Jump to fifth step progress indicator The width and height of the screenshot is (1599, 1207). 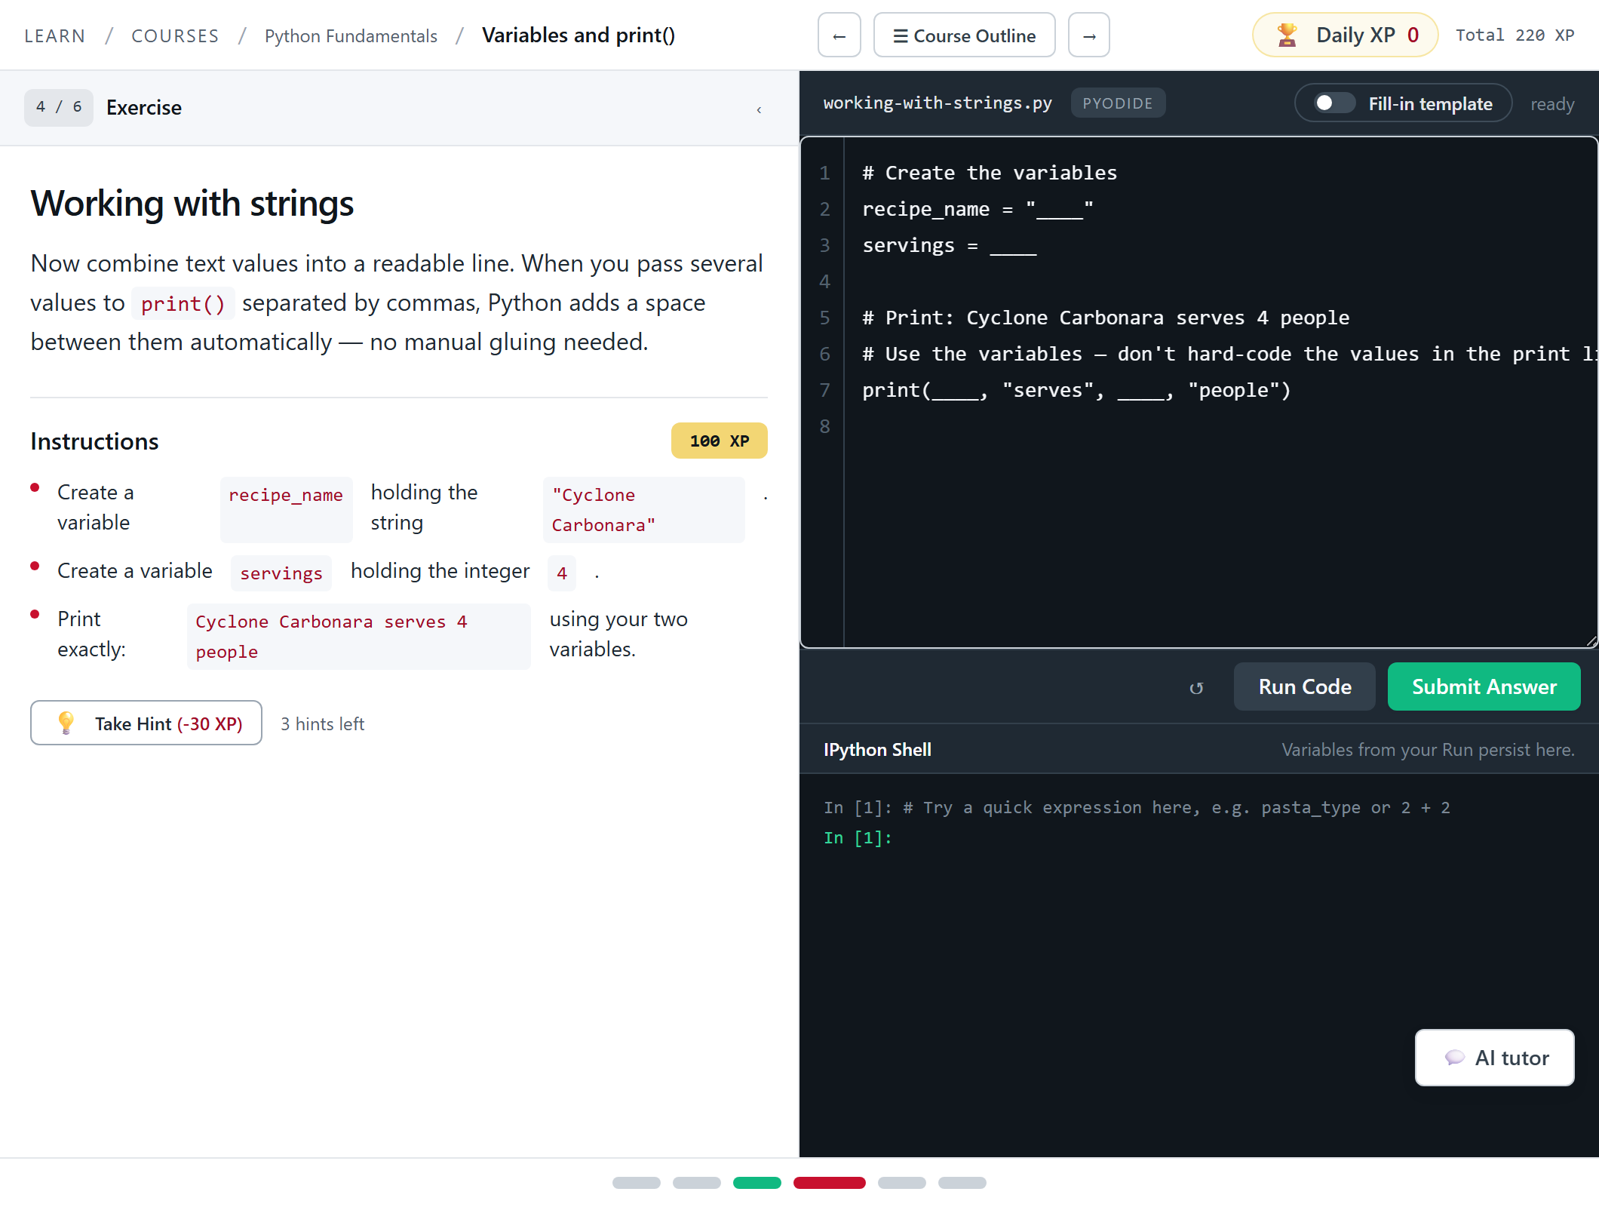click(902, 1183)
